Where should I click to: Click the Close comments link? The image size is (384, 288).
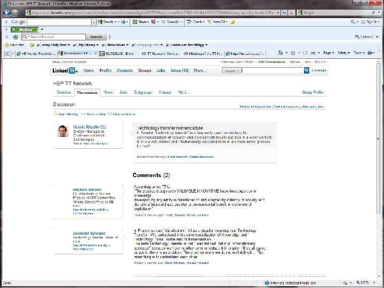[122, 114]
